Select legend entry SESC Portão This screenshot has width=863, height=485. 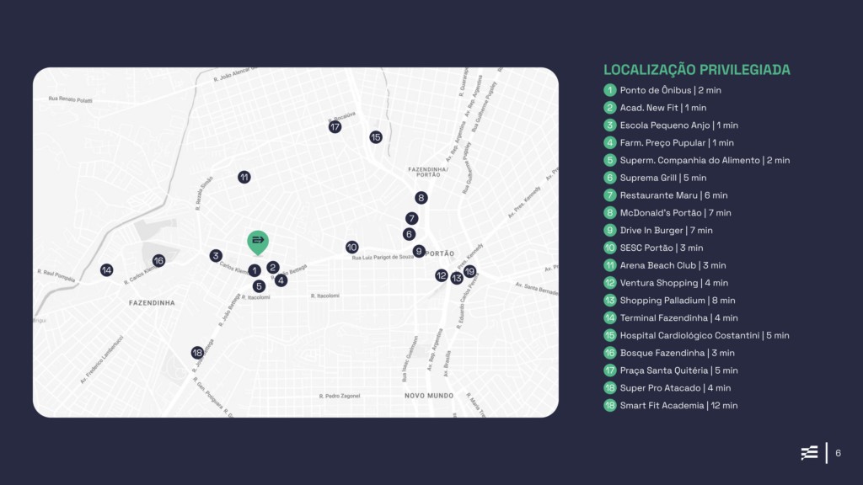point(653,248)
